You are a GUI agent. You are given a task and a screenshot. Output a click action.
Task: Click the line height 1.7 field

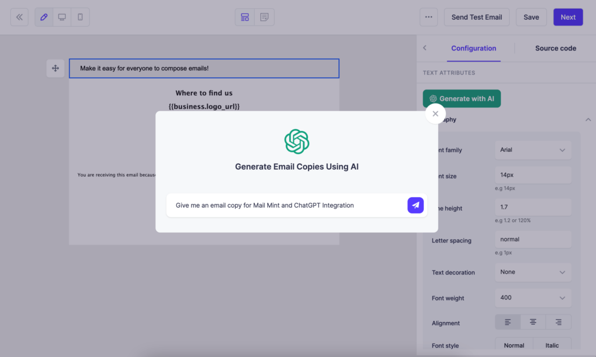click(x=533, y=207)
